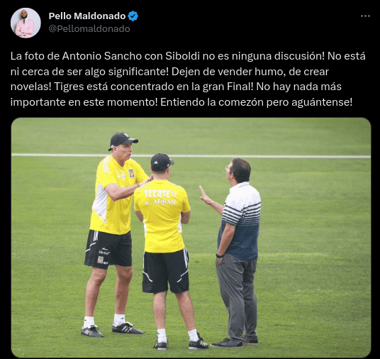Click the white pitch line in photo
380x359 pixels.
pos(191,155)
